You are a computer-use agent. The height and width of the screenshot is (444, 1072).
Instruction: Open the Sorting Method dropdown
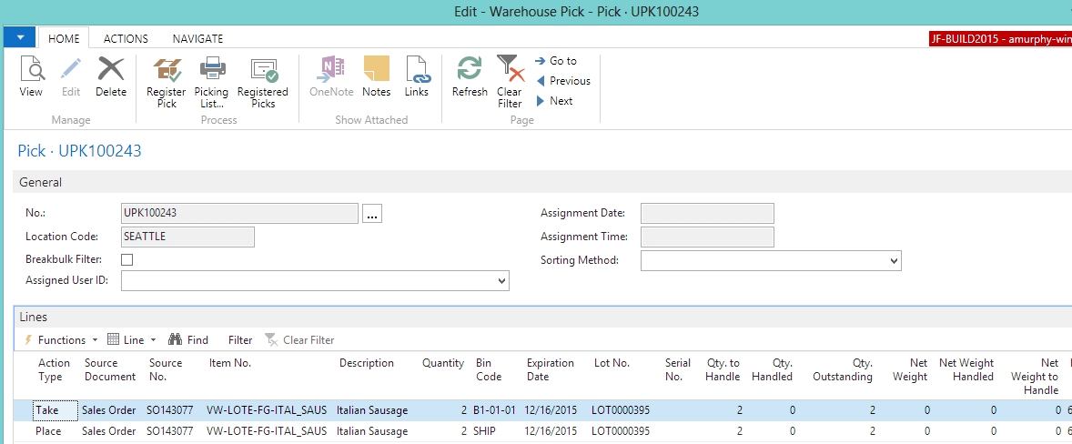coord(893,261)
